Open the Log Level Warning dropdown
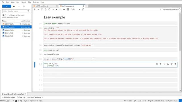Viewport: 182px width, 102px height. coord(39,97)
